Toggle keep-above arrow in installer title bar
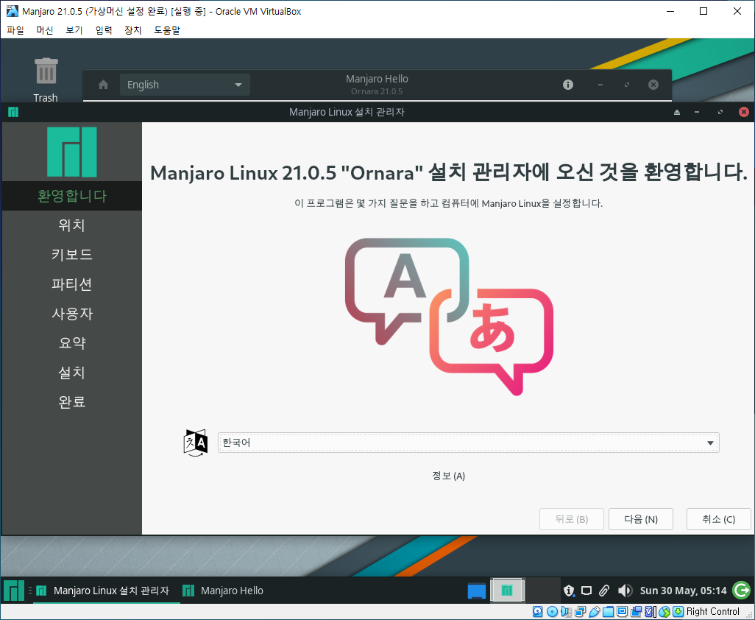The image size is (755, 620). pos(677,112)
